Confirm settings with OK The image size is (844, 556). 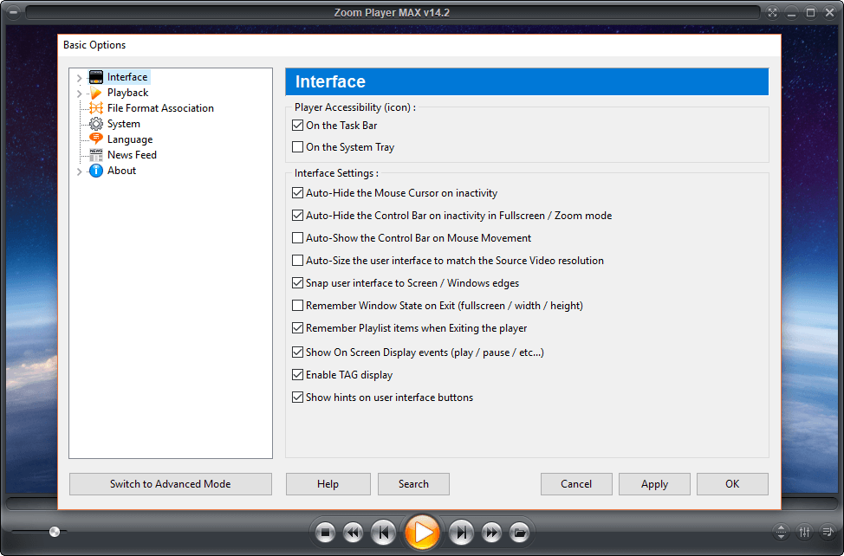(732, 484)
